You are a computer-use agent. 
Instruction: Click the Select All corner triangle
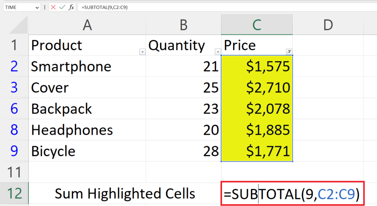[18, 25]
